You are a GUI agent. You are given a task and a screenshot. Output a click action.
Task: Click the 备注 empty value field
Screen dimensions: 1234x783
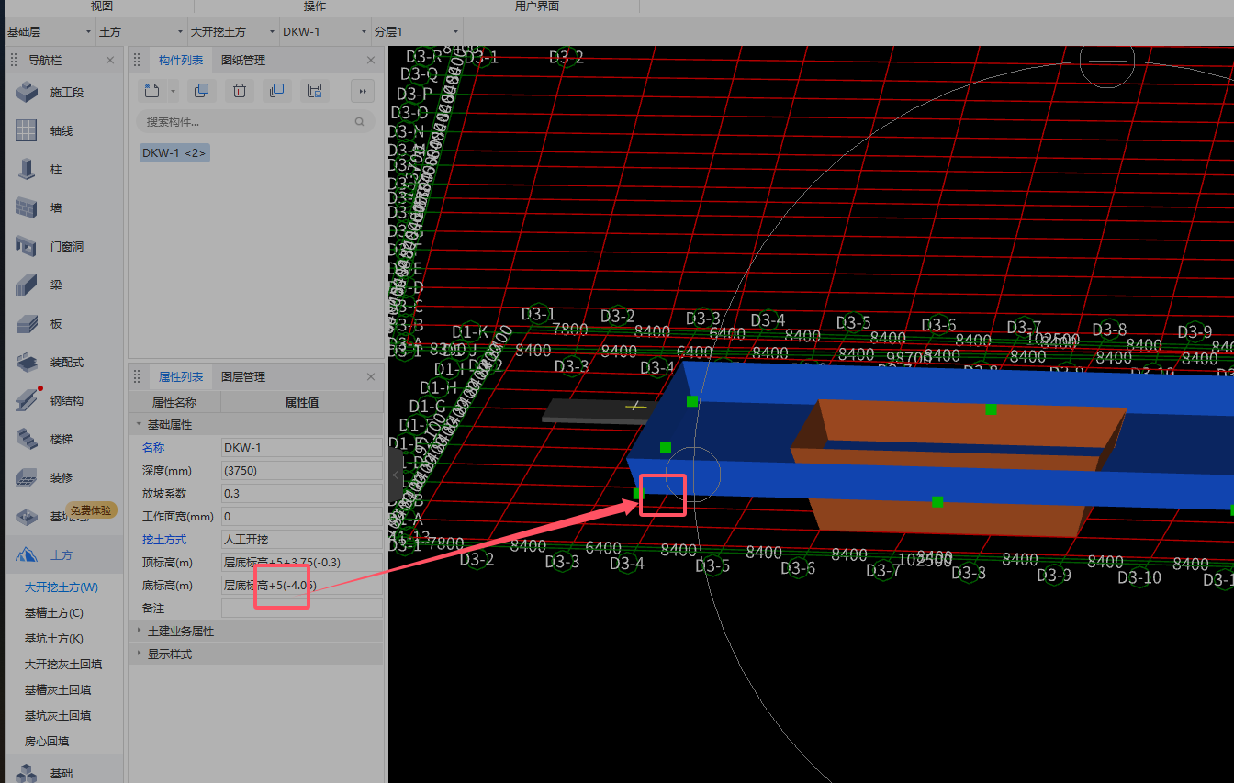pos(301,608)
